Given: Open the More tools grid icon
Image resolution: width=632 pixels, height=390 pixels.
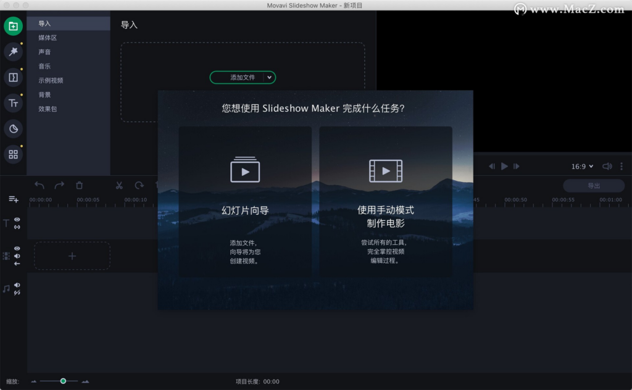Looking at the screenshot, I should (14, 154).
